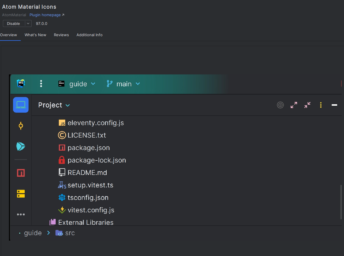Click the Vitest icon of vitest.config.js
344x256 pixels.
62,210
